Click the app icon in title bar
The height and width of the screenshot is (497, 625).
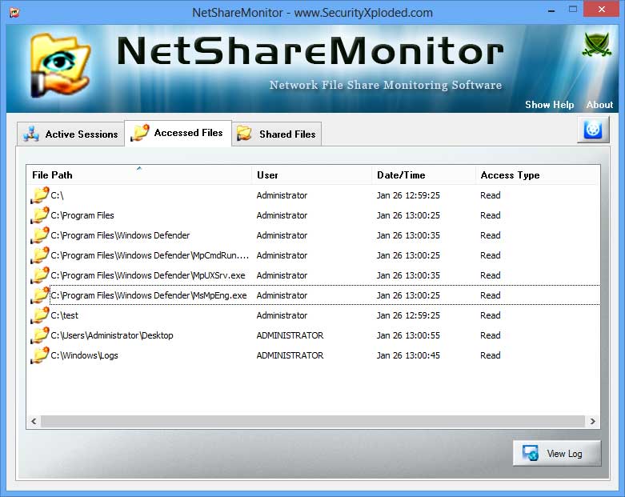[x=14, y=12]
